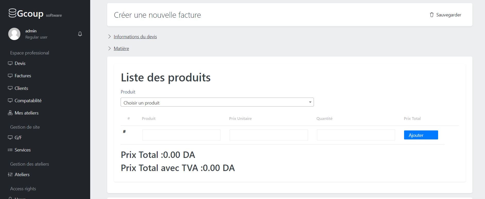This screenshot has width=485, height=199.
Task: Open the Compatablité sidebar entry
Action: click(28, 101)
